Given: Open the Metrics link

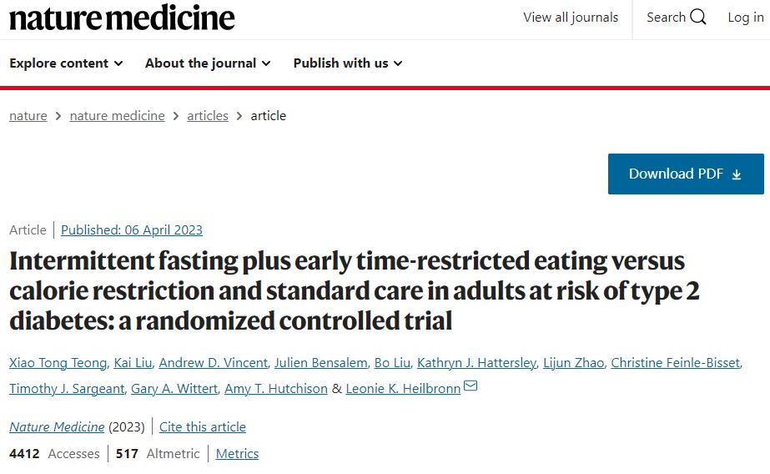Looking at the screenshot, I should [237, 453].
